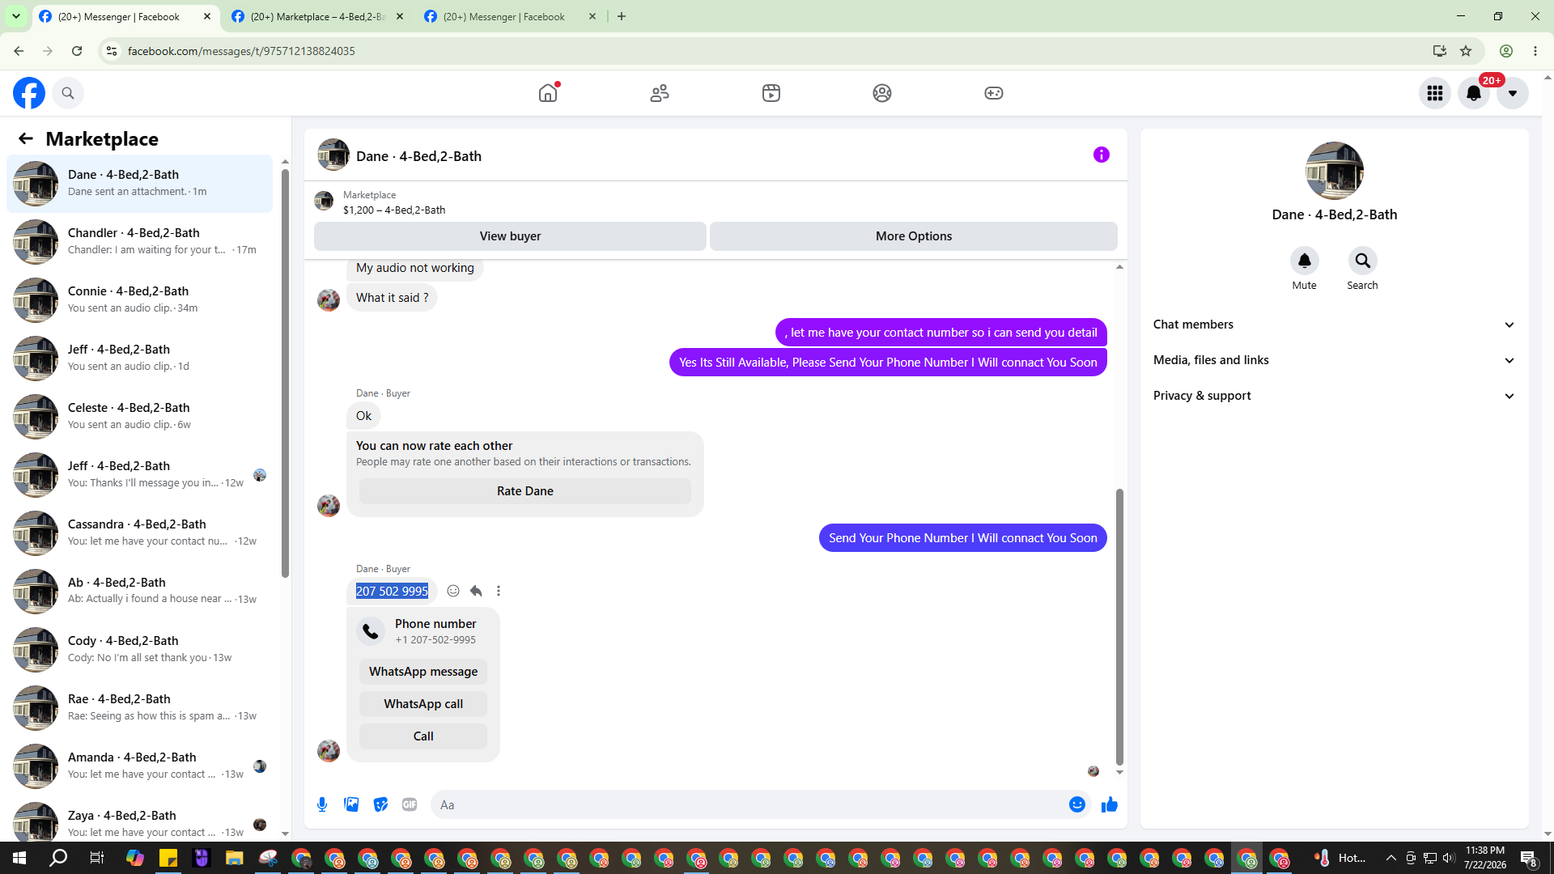
Task: Send a thumbs-up like
Action: 1110,804
